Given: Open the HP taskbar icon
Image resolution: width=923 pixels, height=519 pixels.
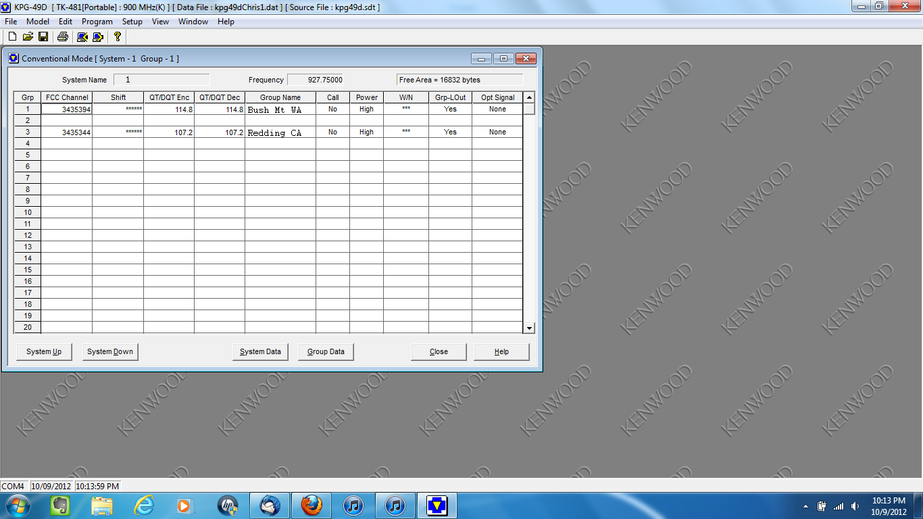Looking at the screenshot, I should (x=228, y=505).
